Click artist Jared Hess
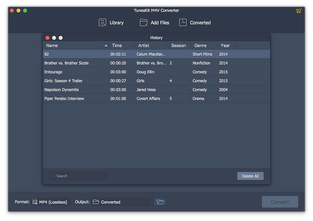This screenshot has height=221, width=313. 146,89
